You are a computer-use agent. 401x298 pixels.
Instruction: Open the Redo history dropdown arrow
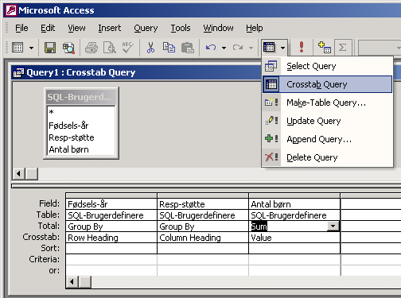coord(251,48)
